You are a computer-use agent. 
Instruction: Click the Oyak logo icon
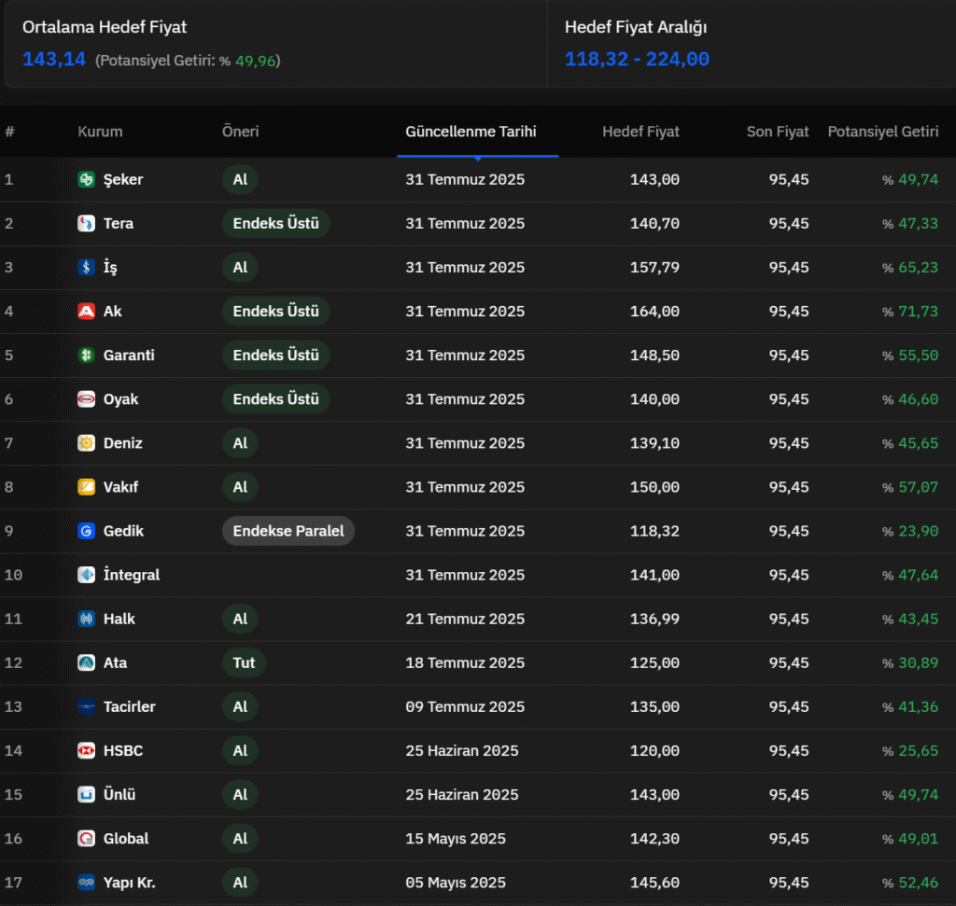[x=87, y=399]
